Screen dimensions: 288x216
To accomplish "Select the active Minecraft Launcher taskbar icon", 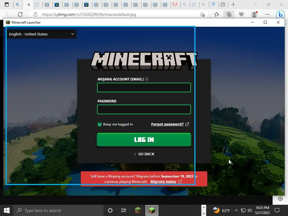I will [x=152, y=210].
